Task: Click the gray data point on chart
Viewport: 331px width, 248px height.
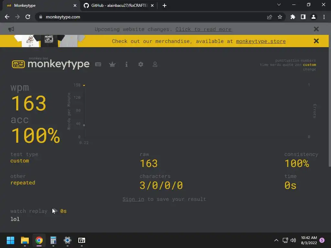Action: pyautogui.click(x=84, y=125)
